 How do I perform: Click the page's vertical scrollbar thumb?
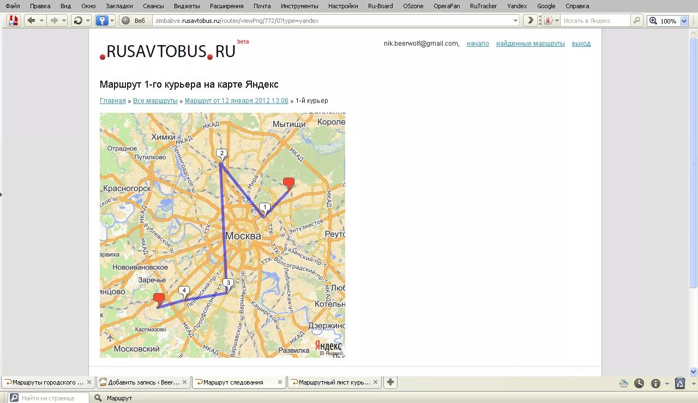click(x=694, y=162)
